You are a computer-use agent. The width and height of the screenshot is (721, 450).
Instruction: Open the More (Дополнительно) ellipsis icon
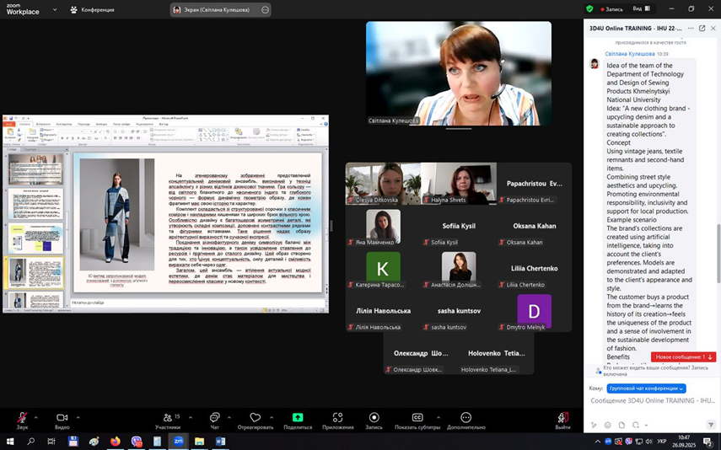point(465,418)
